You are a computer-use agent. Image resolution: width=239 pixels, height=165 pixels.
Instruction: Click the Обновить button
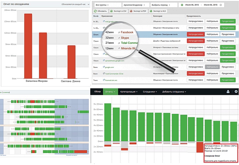coord(101,11)
